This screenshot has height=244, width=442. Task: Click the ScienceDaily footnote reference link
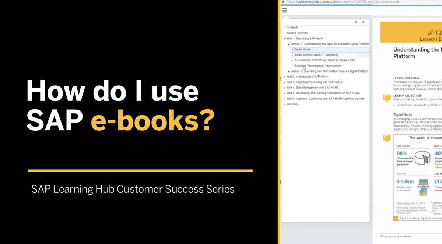pos(403,202)
